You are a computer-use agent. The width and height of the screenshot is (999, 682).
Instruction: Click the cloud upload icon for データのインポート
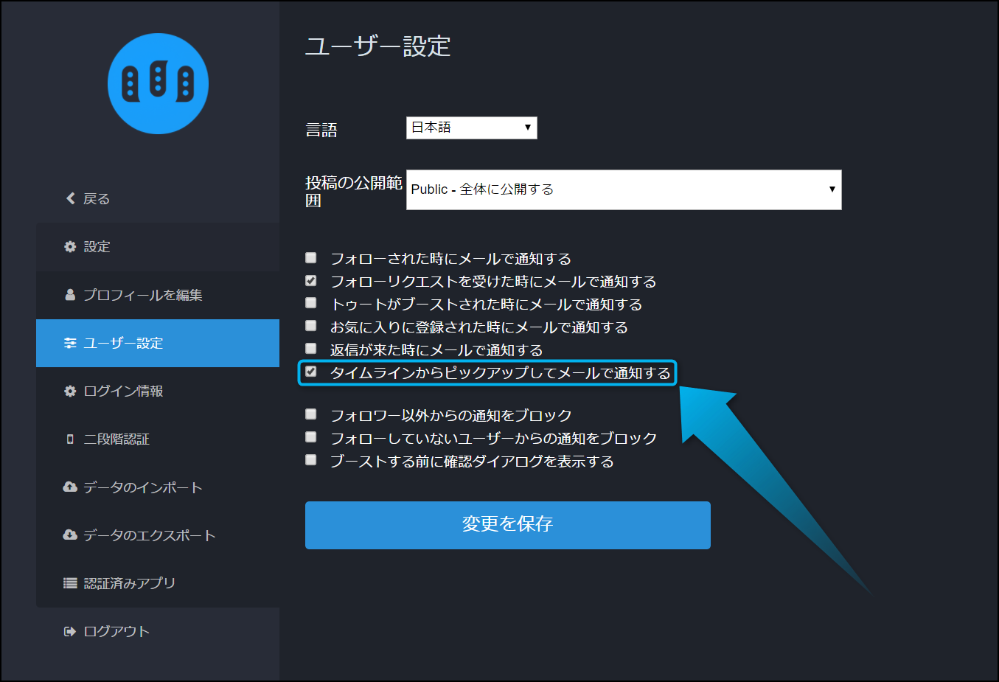[70, 487]
